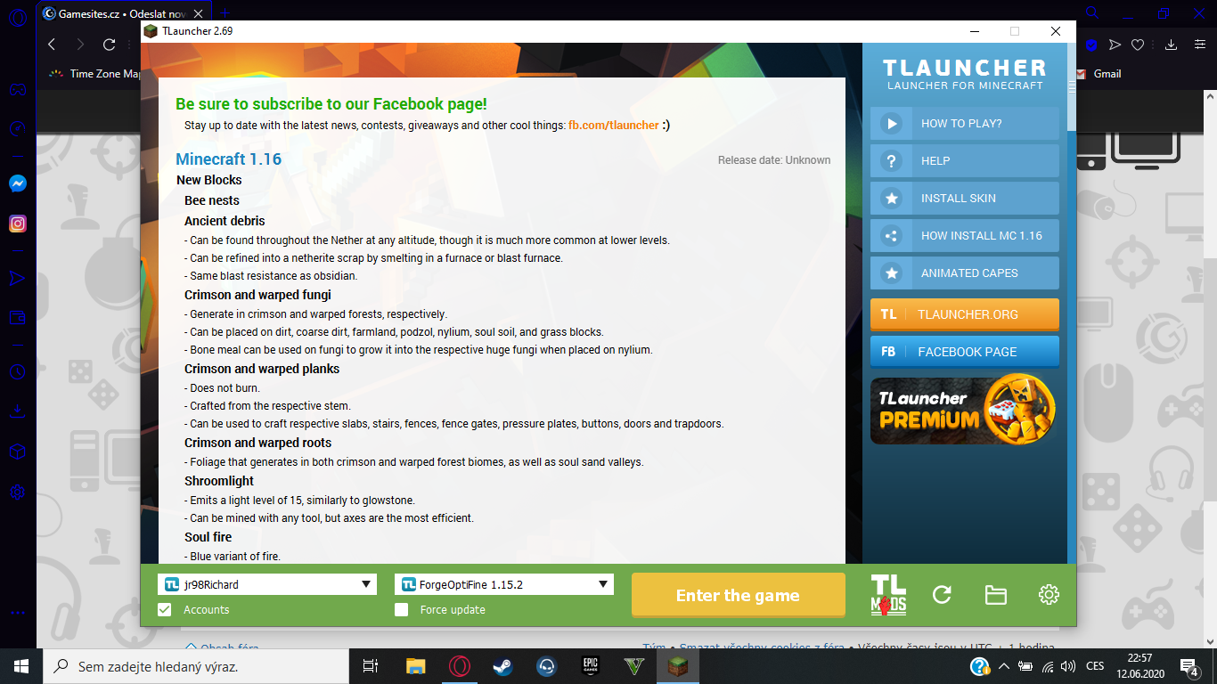Open the game folder icon

pyautogui.click(x=995, y=595)
